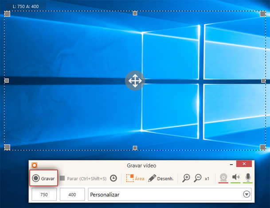Screen dimensions: 270x208
Task: Minimize the Gravar vídeo panel
Action: (x=231, y=165)
